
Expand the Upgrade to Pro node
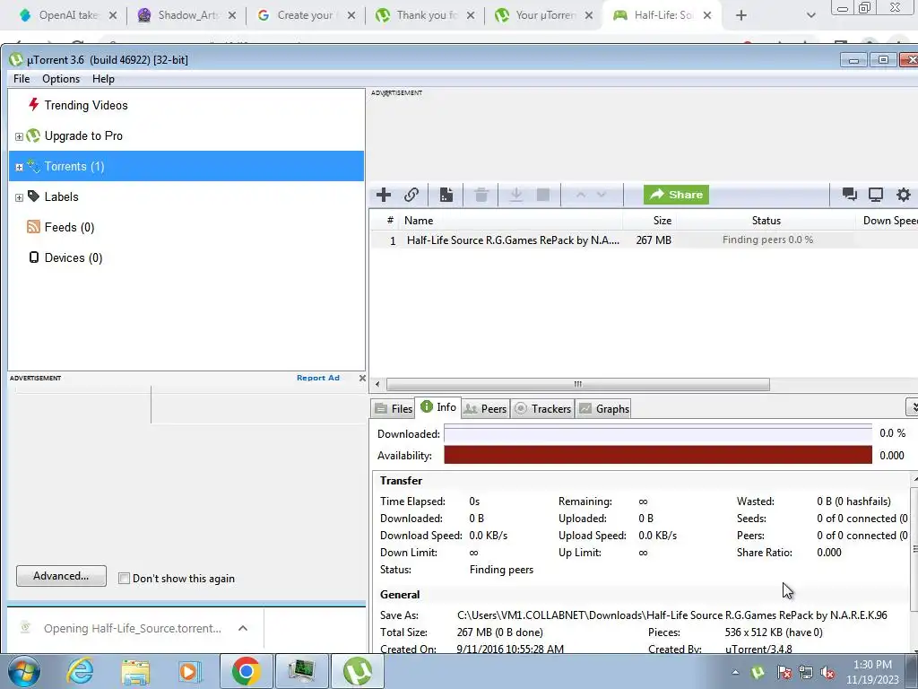[x=19, y=136]
